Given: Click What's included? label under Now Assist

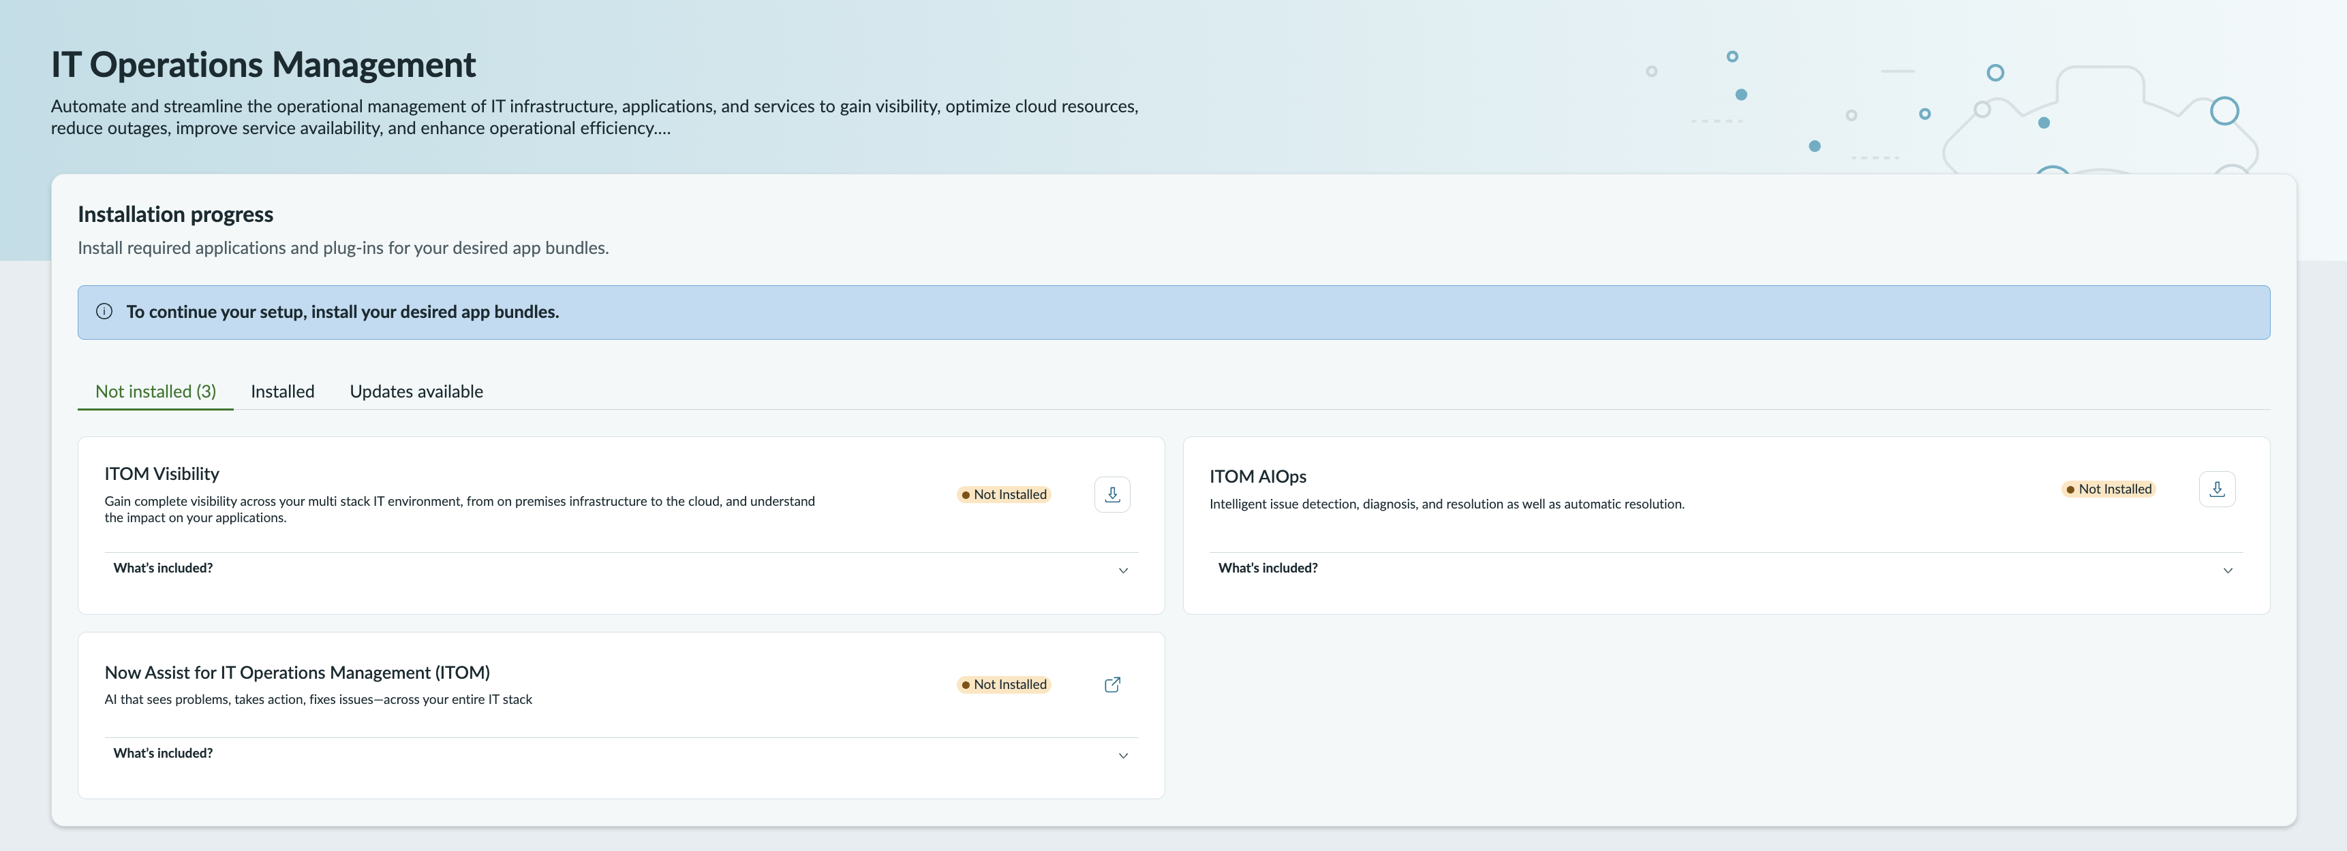Looking at the screenshot, I should tap(163, 754).
